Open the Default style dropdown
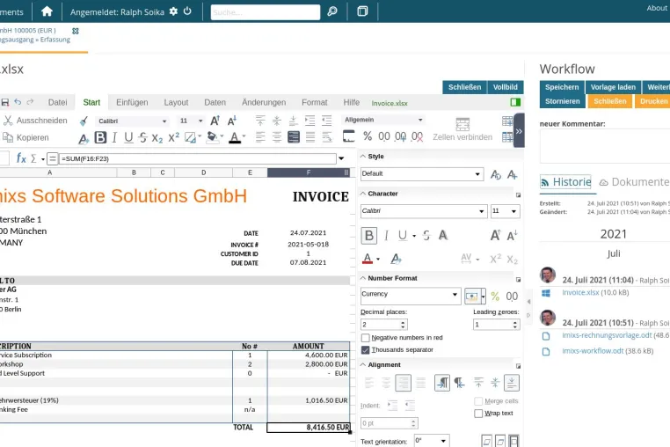Image resolution: width=670 pixels, height=447 pixels. click(x=477, y=173)
